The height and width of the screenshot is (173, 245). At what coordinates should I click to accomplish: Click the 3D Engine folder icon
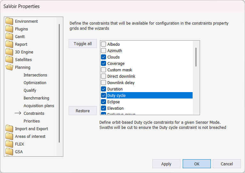coord(9,52)
